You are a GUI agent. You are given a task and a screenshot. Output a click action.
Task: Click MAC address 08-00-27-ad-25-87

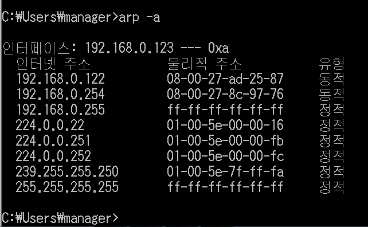(225, 79)
